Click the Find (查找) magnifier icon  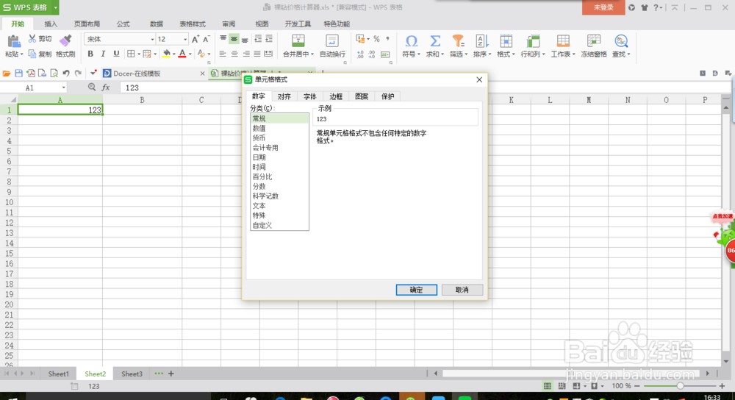[x=621, y=40]
